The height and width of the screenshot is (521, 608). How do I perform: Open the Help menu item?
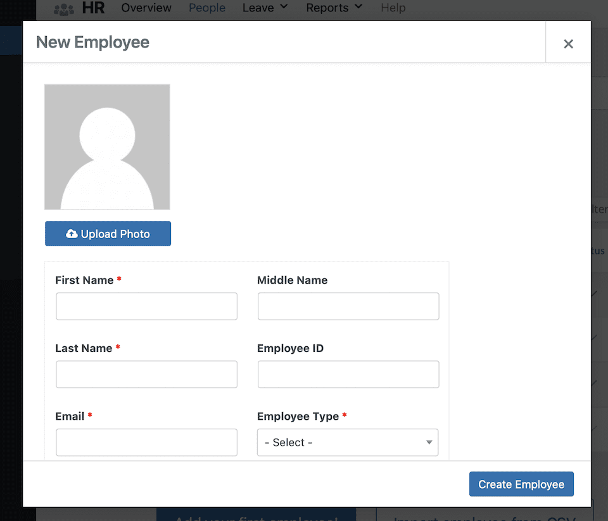point(393,8)
